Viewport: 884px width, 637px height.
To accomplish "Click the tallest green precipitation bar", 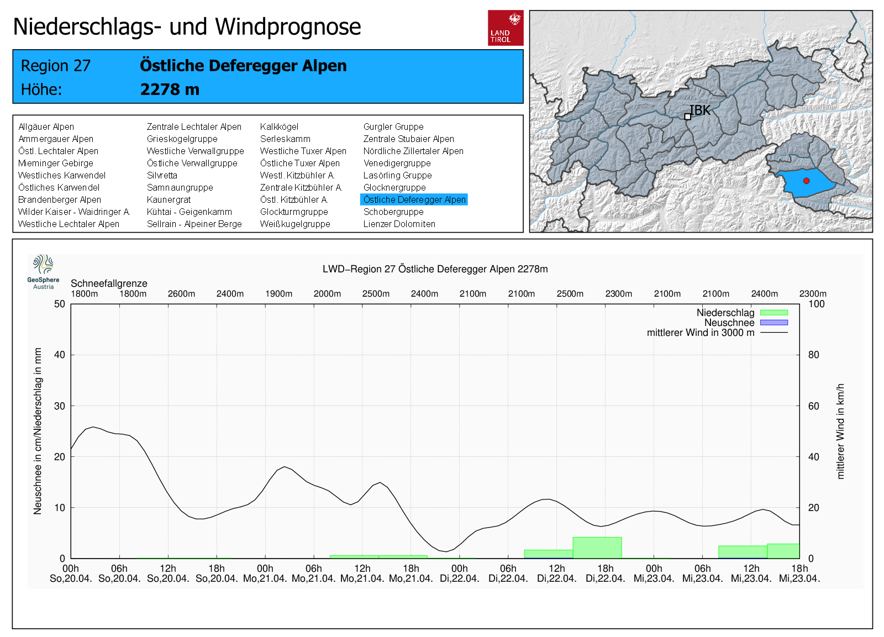I will coord(597,547).
